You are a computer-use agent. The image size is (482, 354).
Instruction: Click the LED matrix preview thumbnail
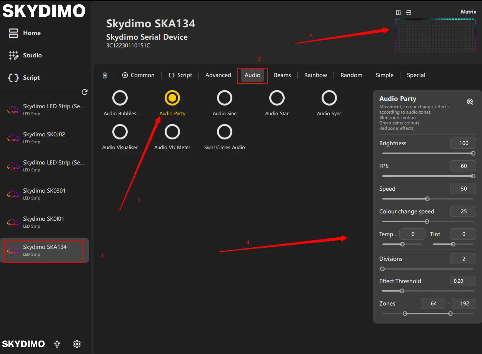[x=435, y=35]
